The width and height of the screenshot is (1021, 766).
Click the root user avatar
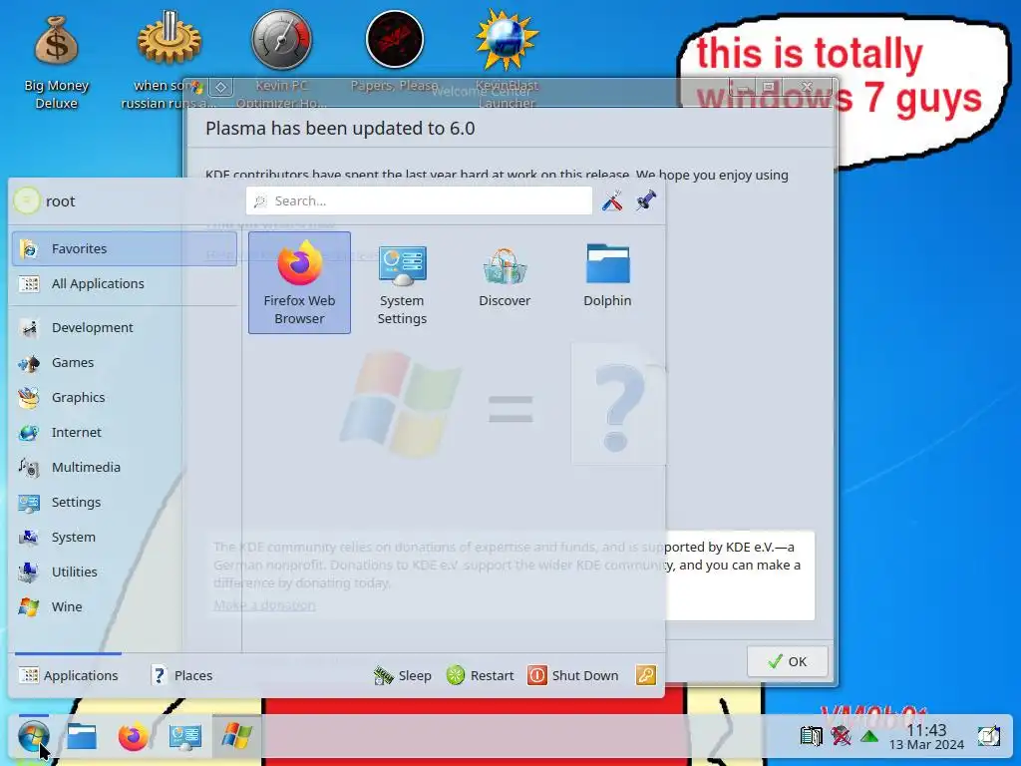(27, 200)
